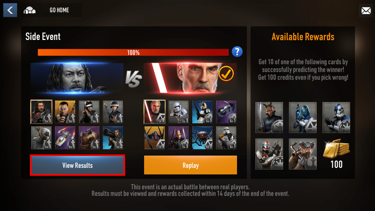Image resolution: width=375 pixels, height=211 pixels.
Task: Click the gold 100 credits reward
Action: pyautogui.click(x=336, y=154)
